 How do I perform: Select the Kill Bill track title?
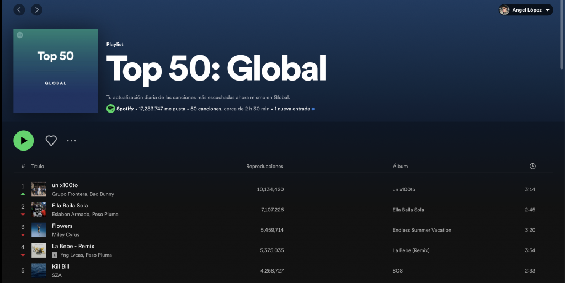[61, 266]
